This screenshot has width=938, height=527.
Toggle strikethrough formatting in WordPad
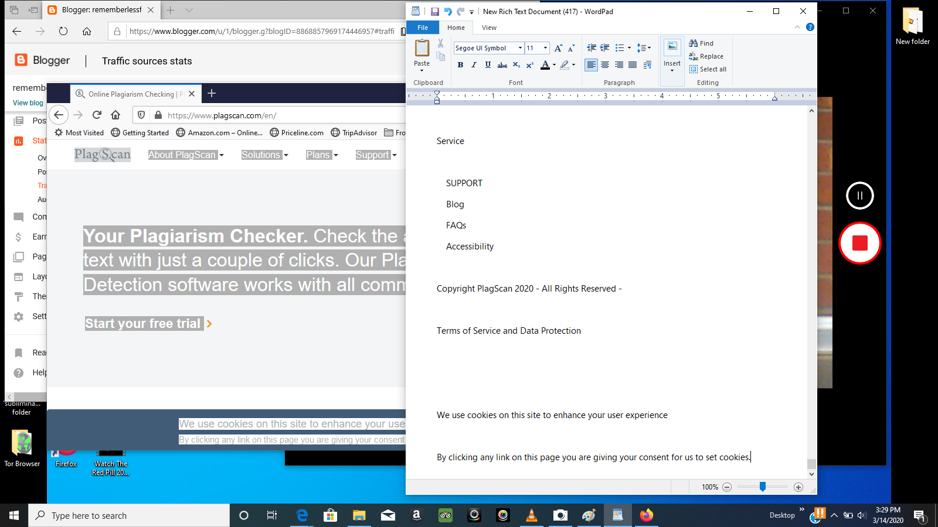click(x=502, y=65)
